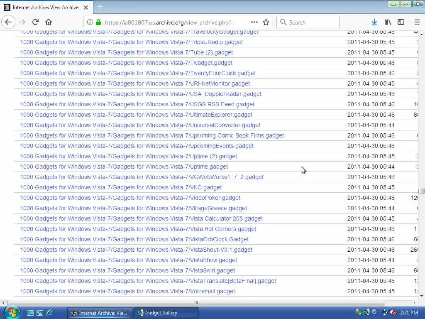Open the Firefox hamburger menu
Image resolution: width=425 pixels, height=319 pixels.
tap(417, 22)
